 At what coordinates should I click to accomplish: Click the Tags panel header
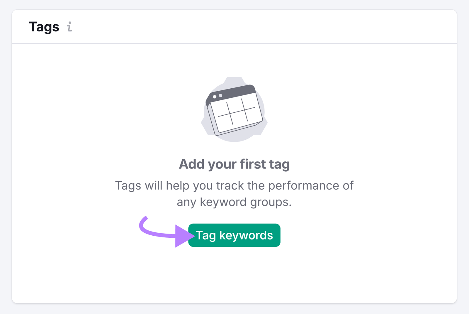pos(235,26)
